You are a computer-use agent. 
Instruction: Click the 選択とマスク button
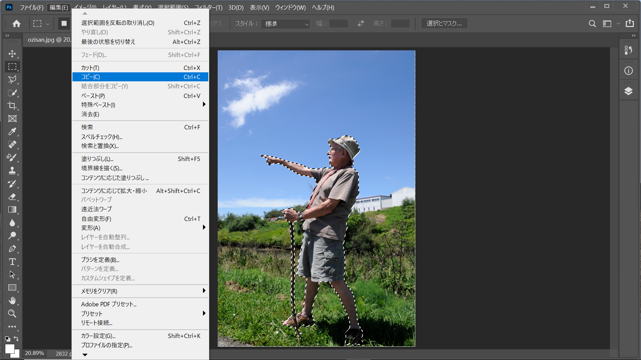pyautogui.click(x=444, y=24)
